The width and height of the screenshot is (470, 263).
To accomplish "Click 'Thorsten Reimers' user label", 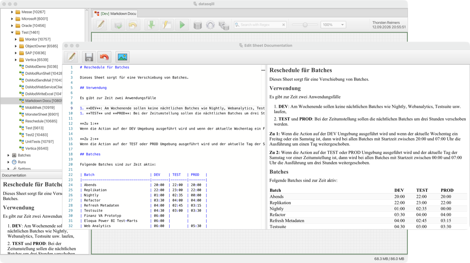I will pyautogui.click(x=386, y=23).
